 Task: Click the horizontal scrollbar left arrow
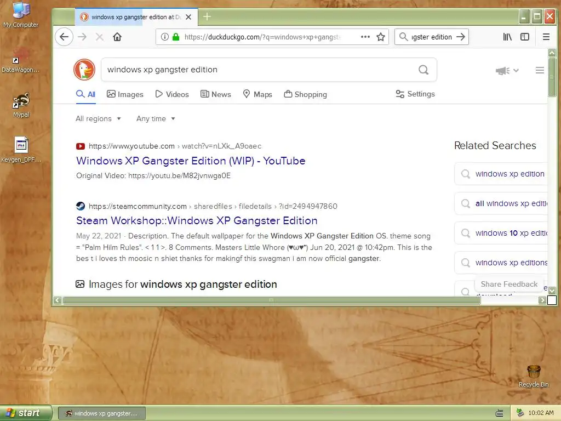57,300
